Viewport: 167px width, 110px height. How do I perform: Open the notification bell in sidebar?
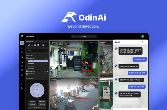22,66
